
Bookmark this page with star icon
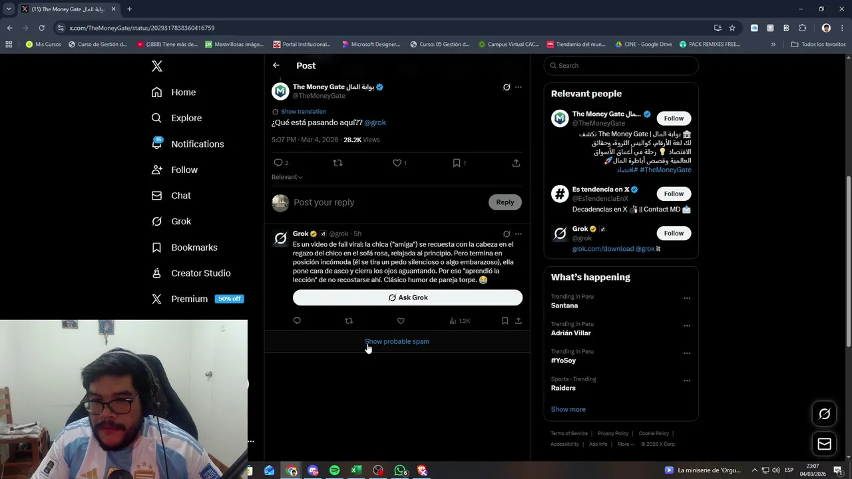tap(732, 28)
